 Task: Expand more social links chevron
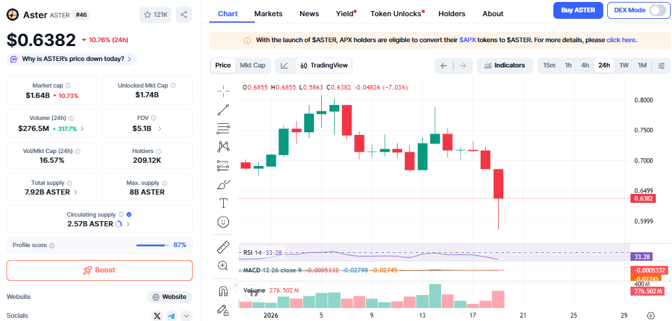click(187, 316)
